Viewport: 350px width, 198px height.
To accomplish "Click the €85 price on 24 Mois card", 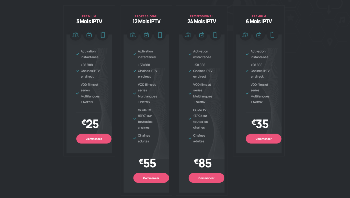I will [203, 163].
